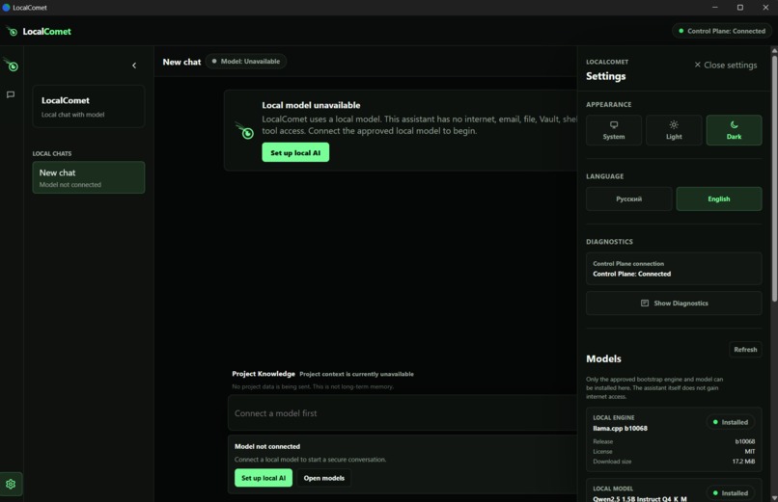This screenshot has height=502, width=778.
Task: Open the LocalComet local chat card in the sidebar
Action: coord(89,106)
